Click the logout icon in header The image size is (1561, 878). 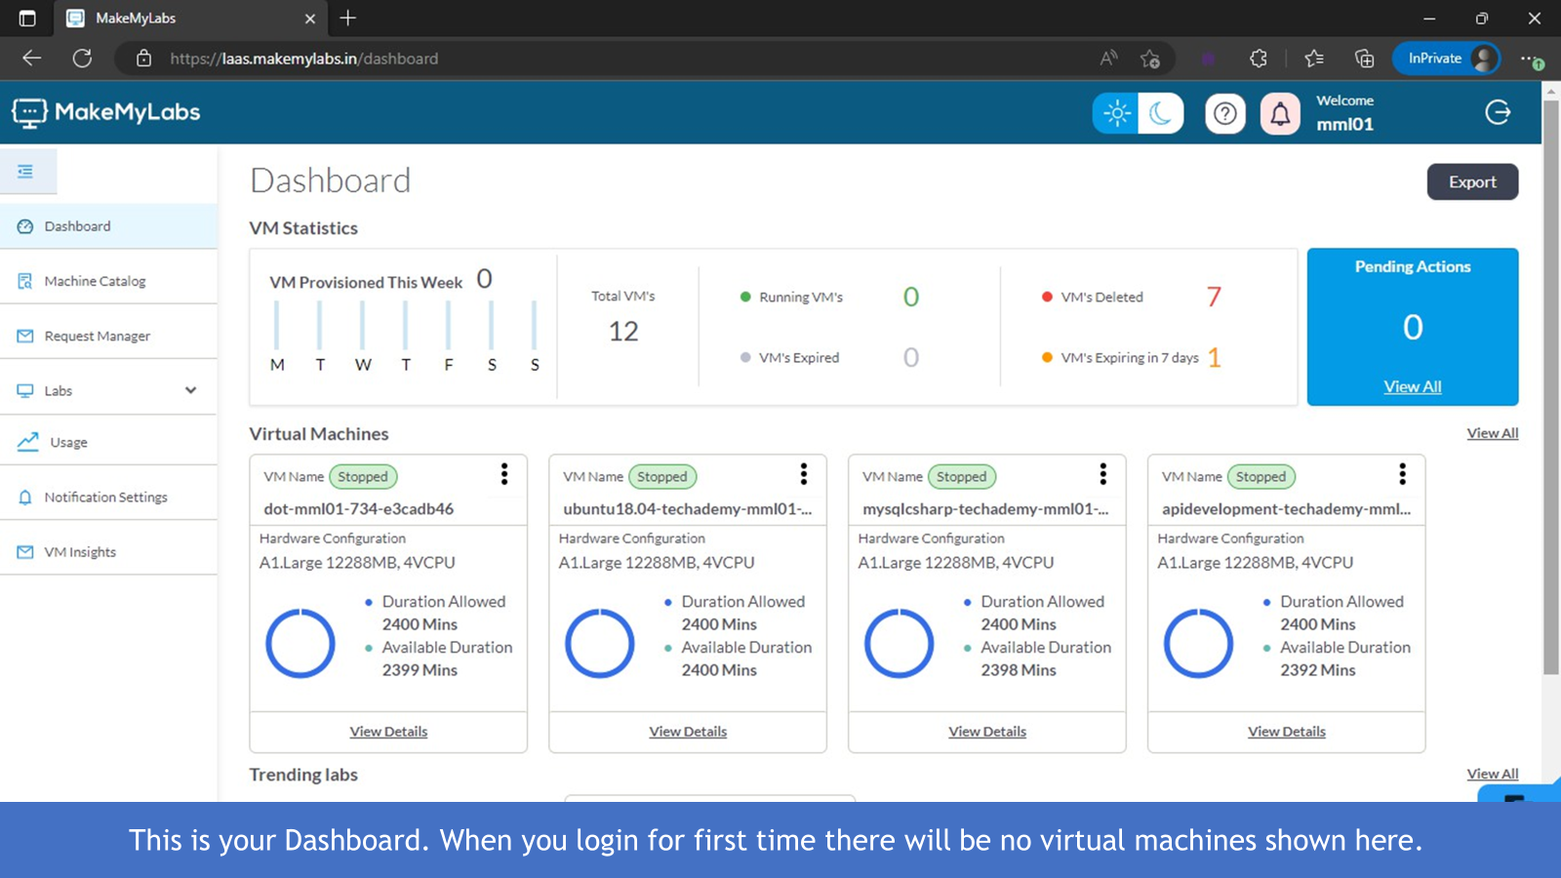(1498, 112)
